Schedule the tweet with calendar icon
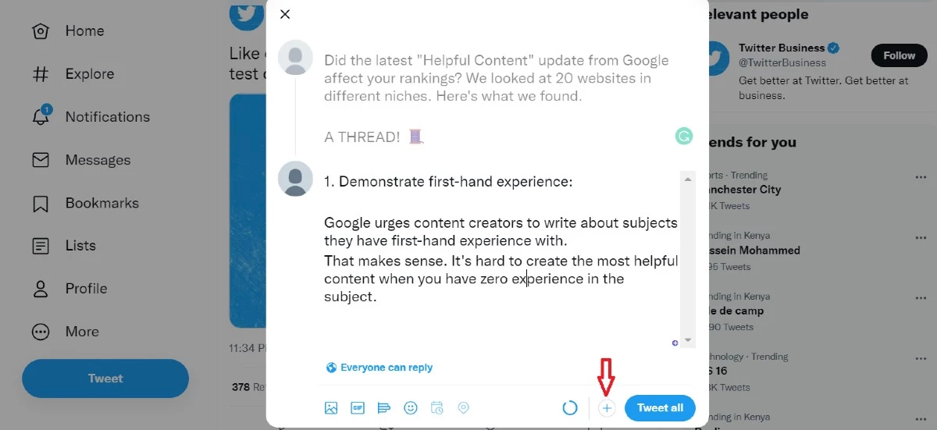937x430 pixels. click(x=437, y=407)
